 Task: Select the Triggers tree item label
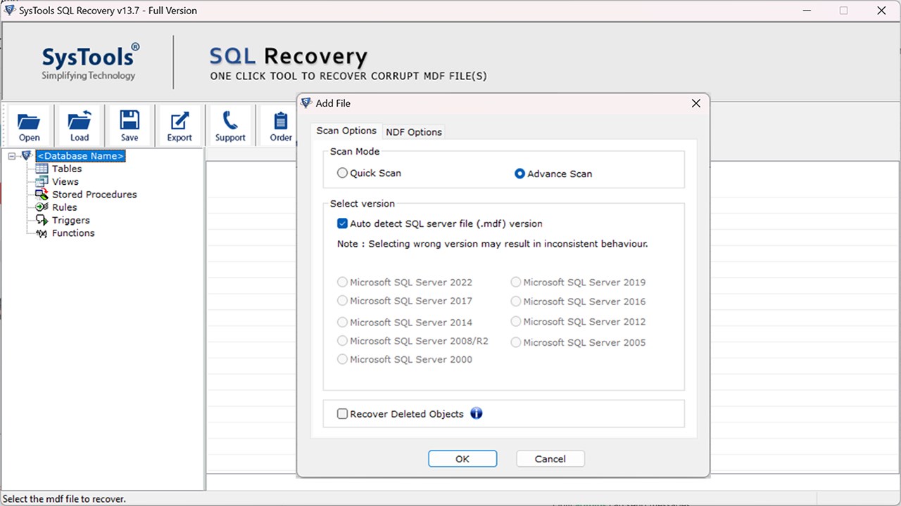coord(70,220)
